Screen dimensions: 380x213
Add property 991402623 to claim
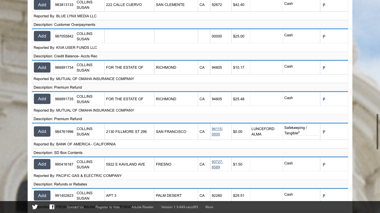click(x=42, y=195)
